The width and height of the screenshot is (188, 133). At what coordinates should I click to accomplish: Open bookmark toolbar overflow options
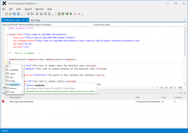pos(53,15)
